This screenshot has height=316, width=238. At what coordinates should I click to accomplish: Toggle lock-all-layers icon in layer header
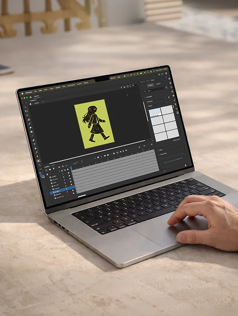[68, 169]
